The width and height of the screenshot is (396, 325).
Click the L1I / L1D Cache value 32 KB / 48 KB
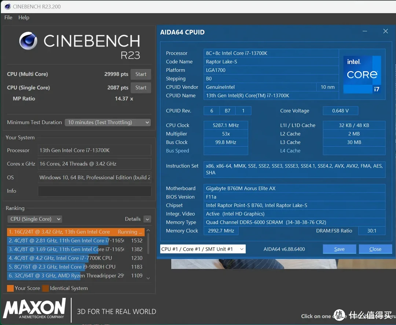coord(354,125)
